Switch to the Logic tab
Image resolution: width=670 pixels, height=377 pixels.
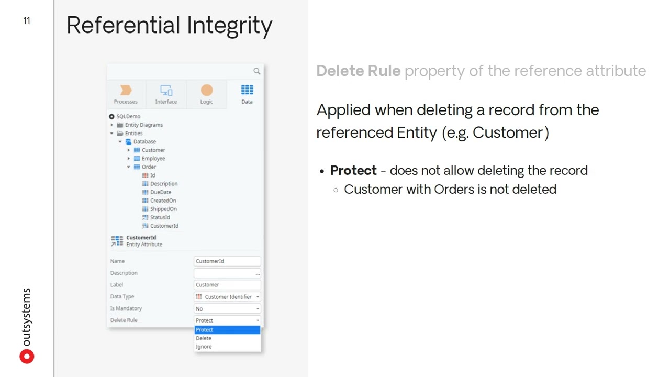tap(206, 95)
